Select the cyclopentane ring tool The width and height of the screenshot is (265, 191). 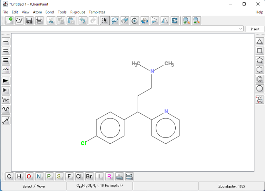coord(259,60)
